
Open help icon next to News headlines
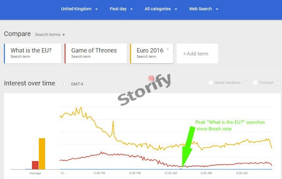245,82
